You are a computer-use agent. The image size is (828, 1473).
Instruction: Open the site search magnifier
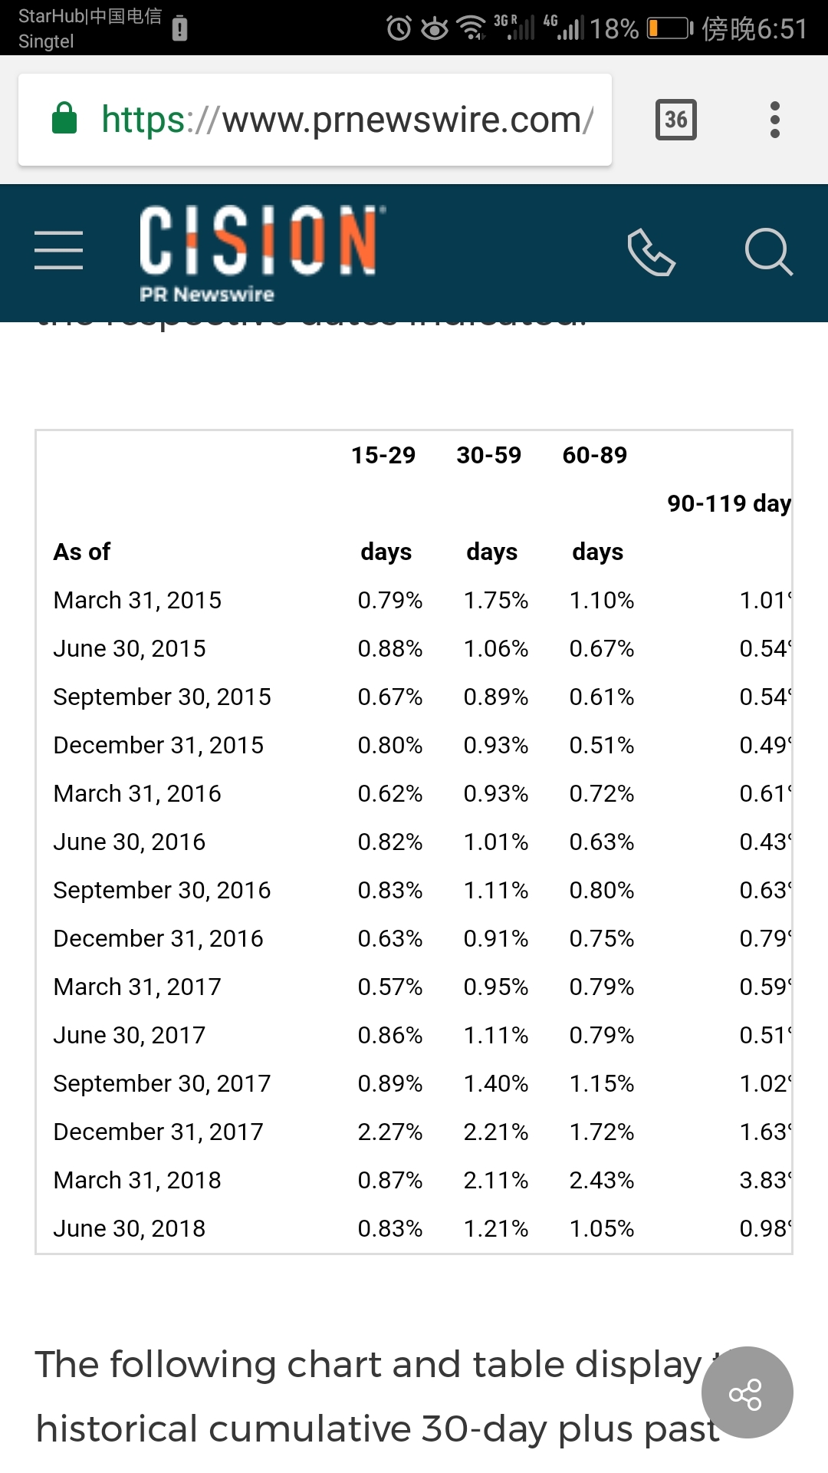[769, 252]
